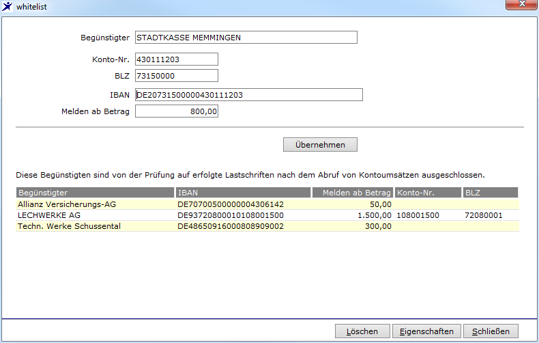539x343 pixels.
Task: Click IBAN DE70700500000004306142 cell
Action: tap(231, 204)
